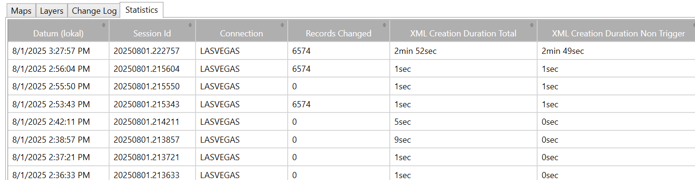Viewport: 695px width, 180px height.
Task: Sort by Session Id column header
Action: [x=152, y=33]
